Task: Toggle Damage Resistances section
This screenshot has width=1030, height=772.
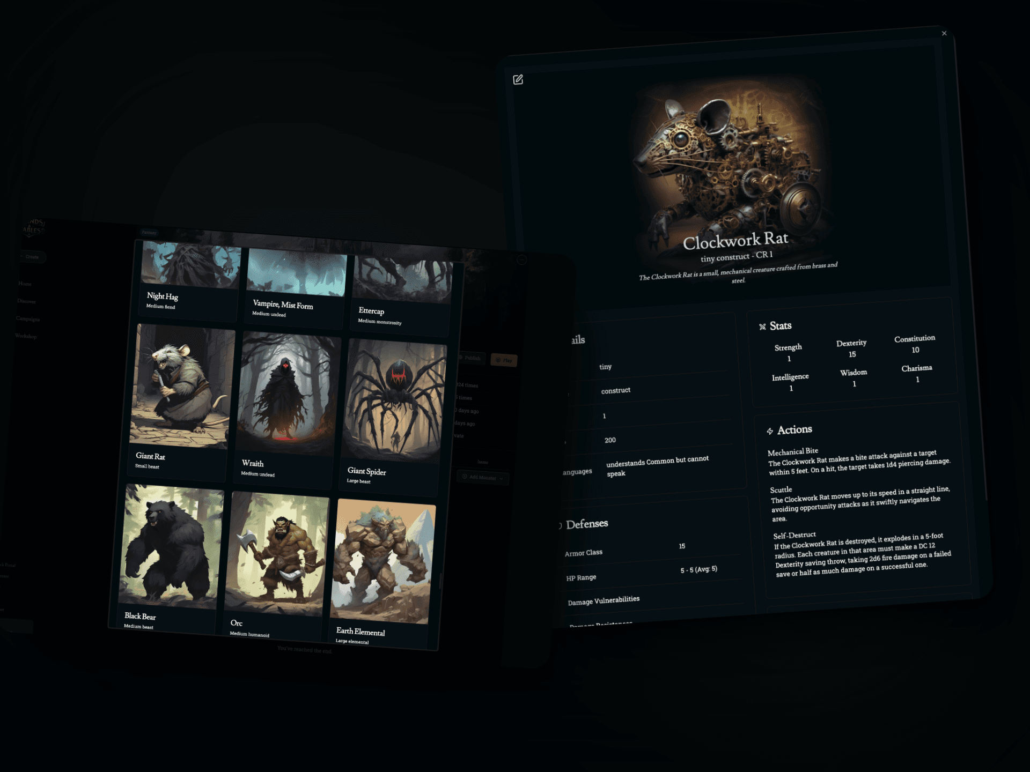Action: [601, 623]
